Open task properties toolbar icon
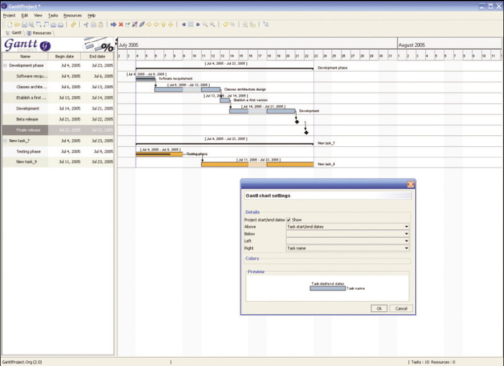This screenshot has width=504, height=366. pyautogui.click(x=128, y=25)
